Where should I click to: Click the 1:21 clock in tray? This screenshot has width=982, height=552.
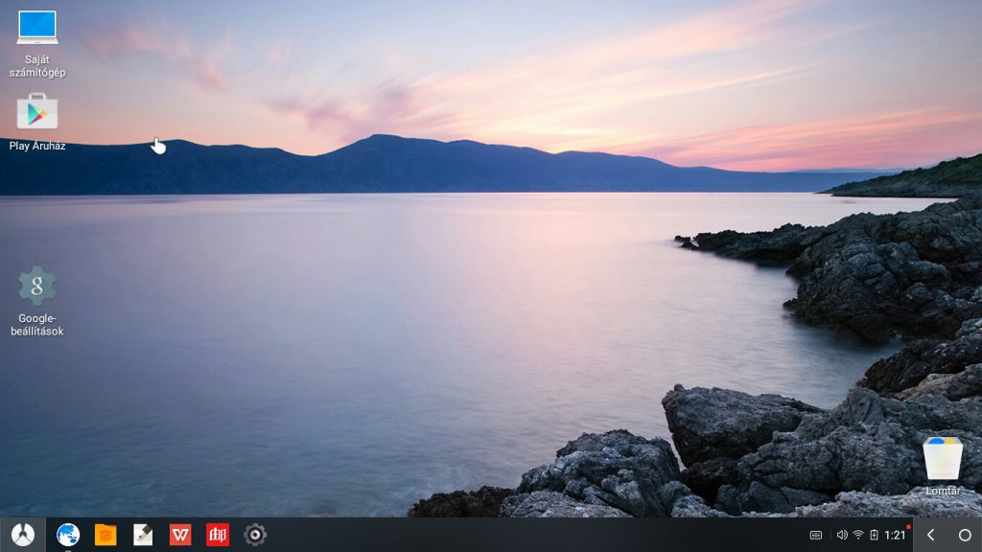tap(894, 535)
